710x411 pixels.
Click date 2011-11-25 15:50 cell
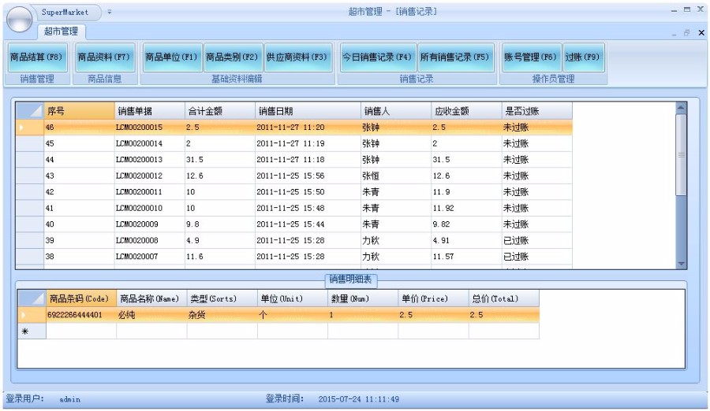pyautogui.click(x=308, y=191)
